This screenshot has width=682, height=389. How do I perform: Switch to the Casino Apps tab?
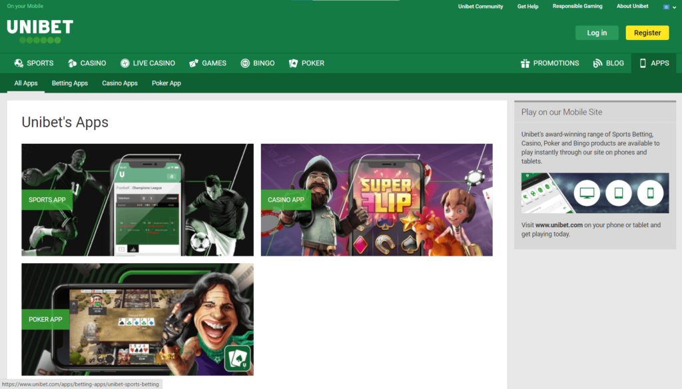(120, 83)
